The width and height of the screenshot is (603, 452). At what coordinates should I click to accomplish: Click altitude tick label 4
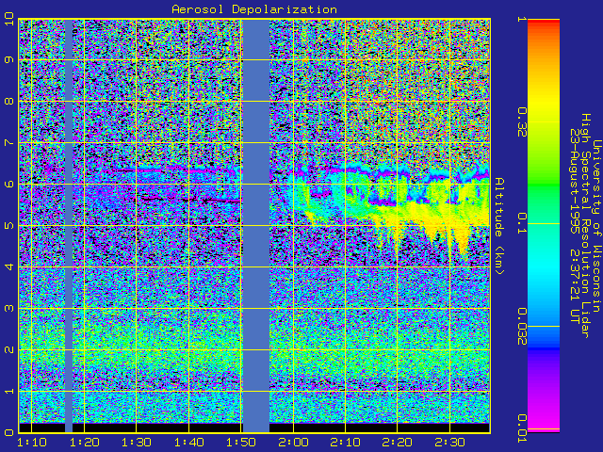[x=8, y=266]
